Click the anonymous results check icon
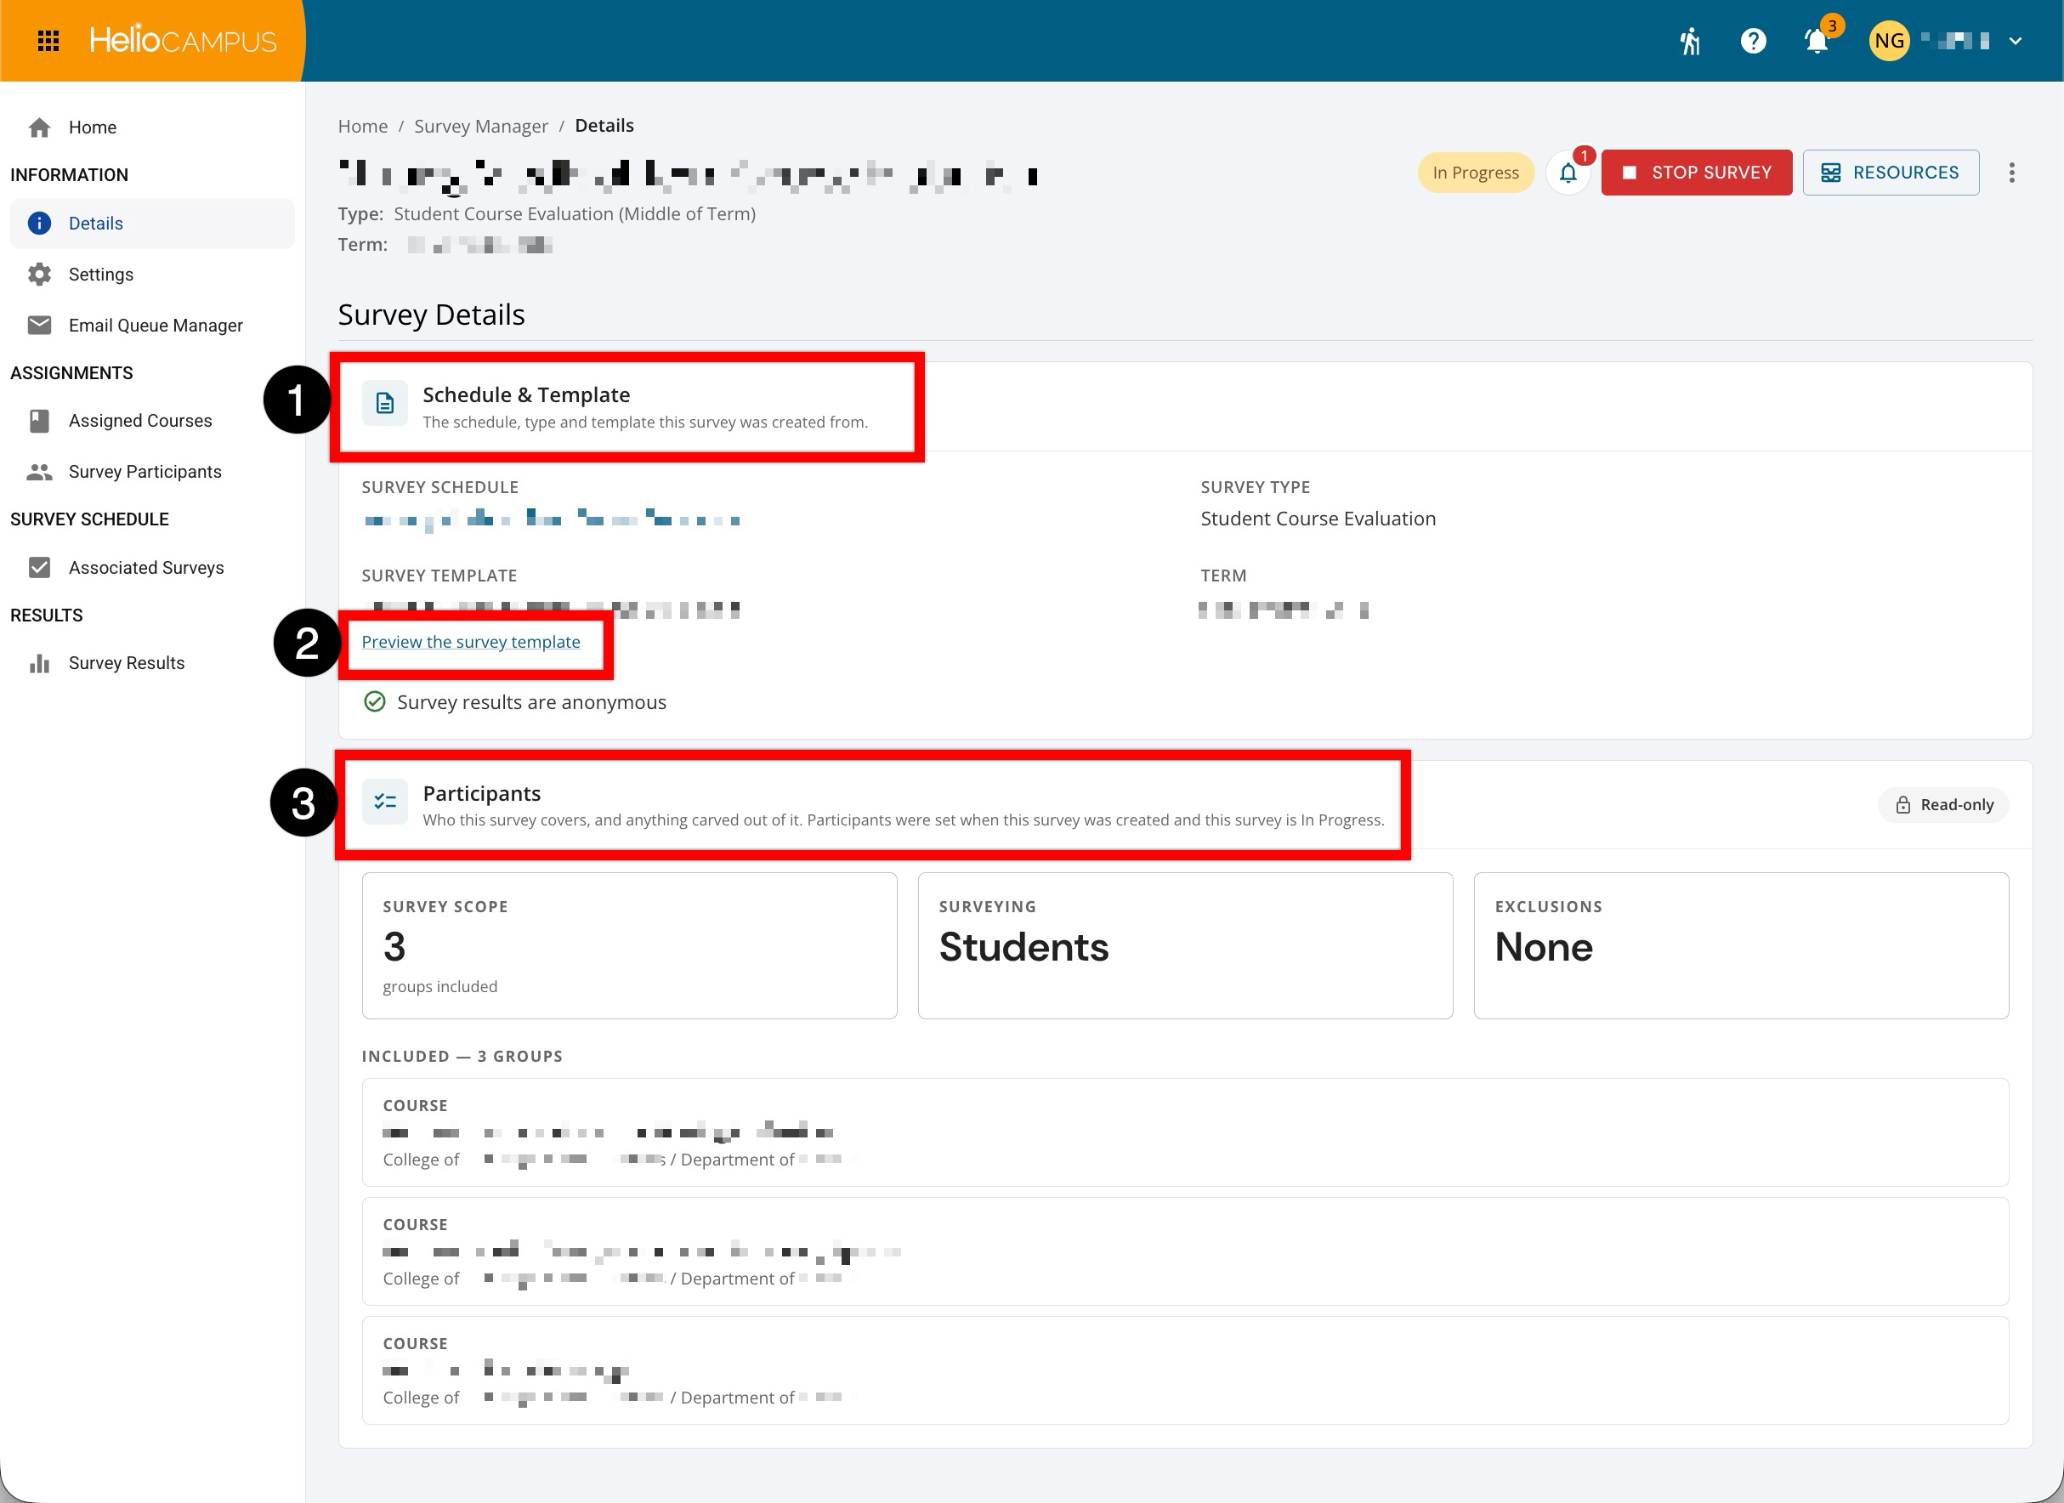Viewport: 2064px width, 1503px height. coord(374,702)
